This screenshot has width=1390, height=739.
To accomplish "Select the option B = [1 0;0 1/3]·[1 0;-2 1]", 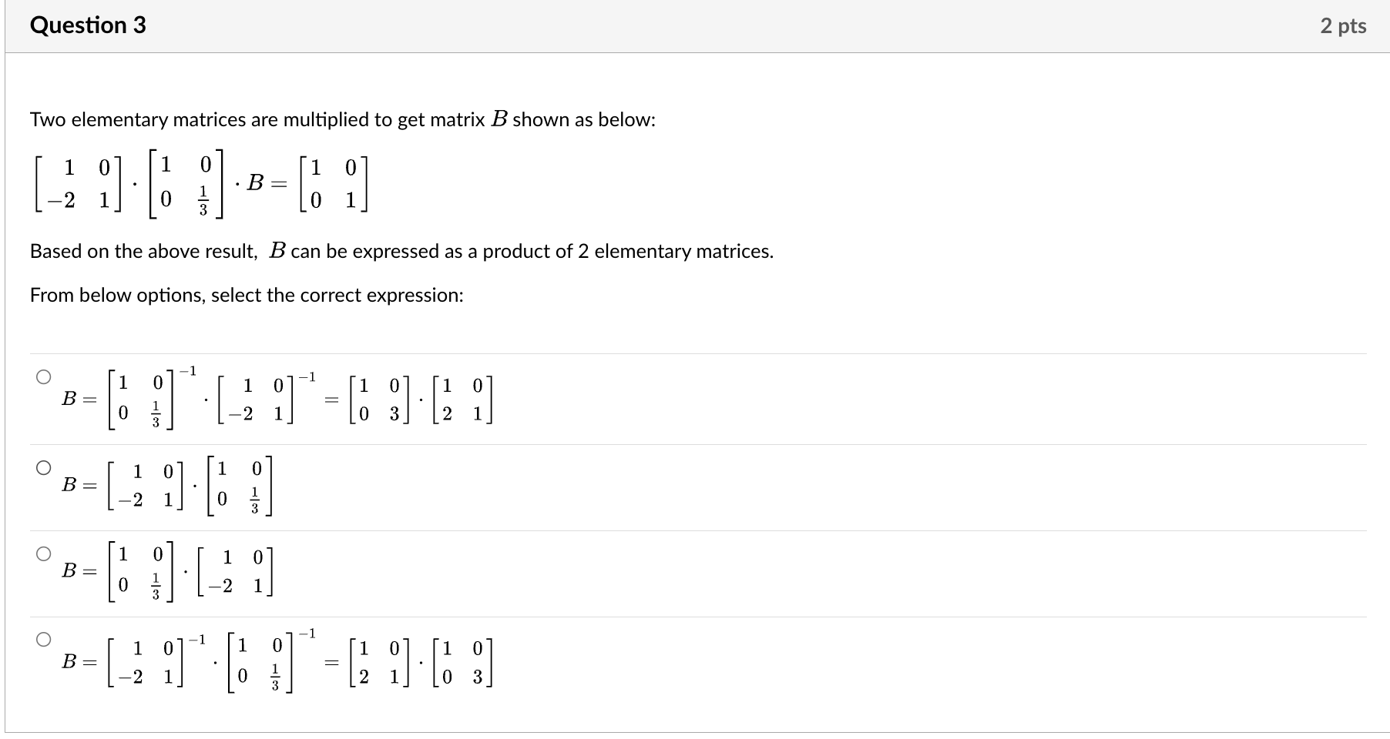I will pos(44,553).
